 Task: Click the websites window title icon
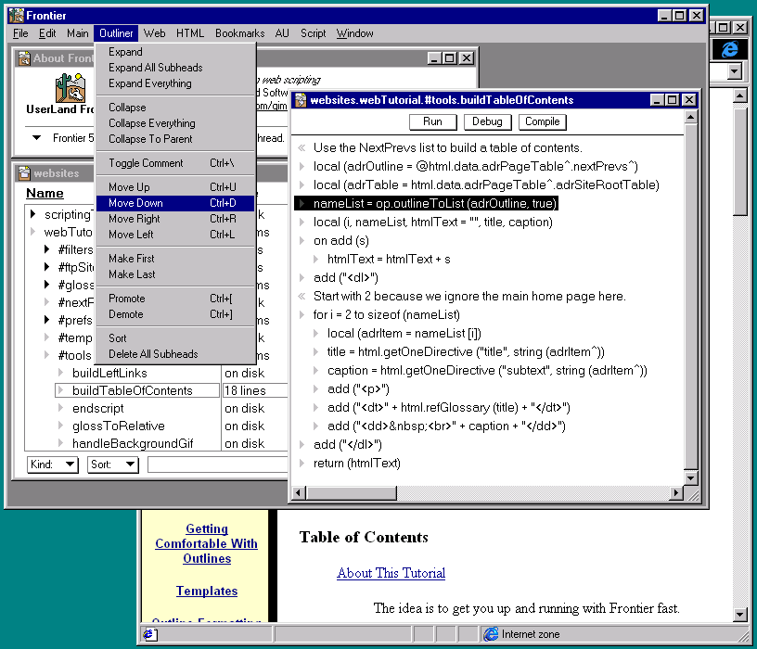[x=23, y=173]
